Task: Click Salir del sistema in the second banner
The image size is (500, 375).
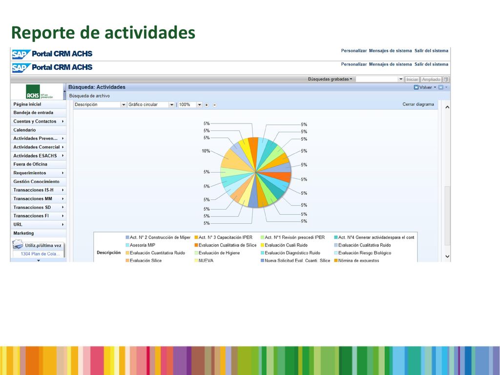Action: tap(432, 64)
